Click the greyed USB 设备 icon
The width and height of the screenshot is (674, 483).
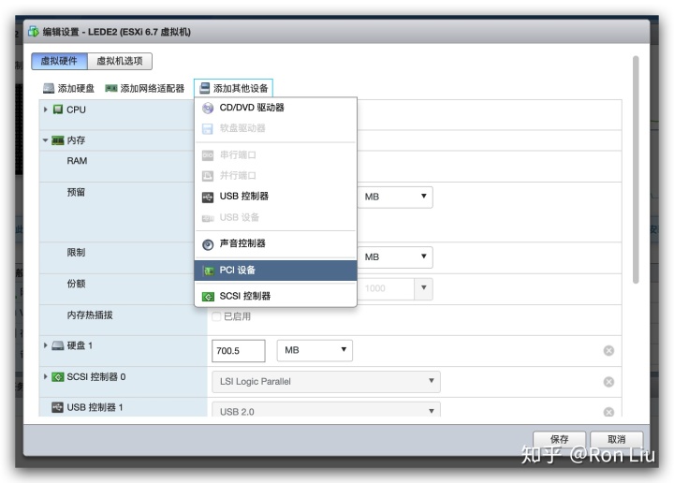(x=208, y=218)
